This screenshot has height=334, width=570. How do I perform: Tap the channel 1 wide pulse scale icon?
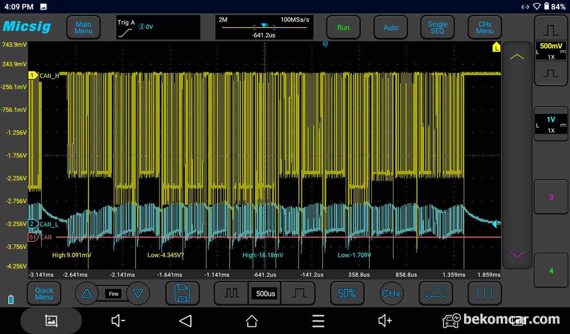pos(551,30)
